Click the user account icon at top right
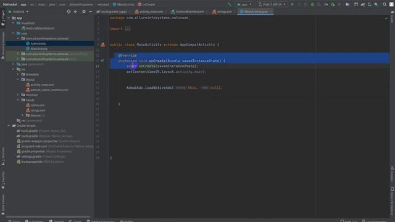Screen dimensions: 395x222 391,4
